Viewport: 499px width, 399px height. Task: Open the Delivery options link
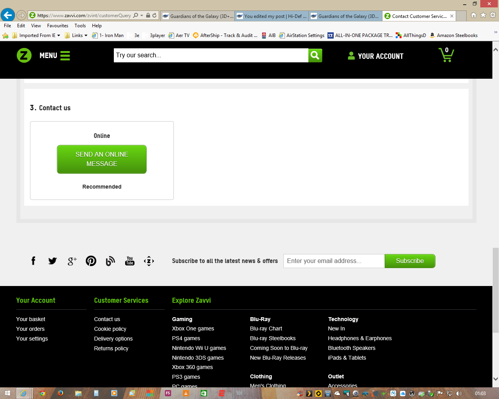(x=113, y=339)
